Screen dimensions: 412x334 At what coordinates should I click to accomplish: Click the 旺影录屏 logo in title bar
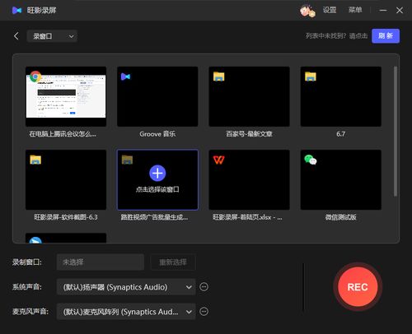pos(17,11)
